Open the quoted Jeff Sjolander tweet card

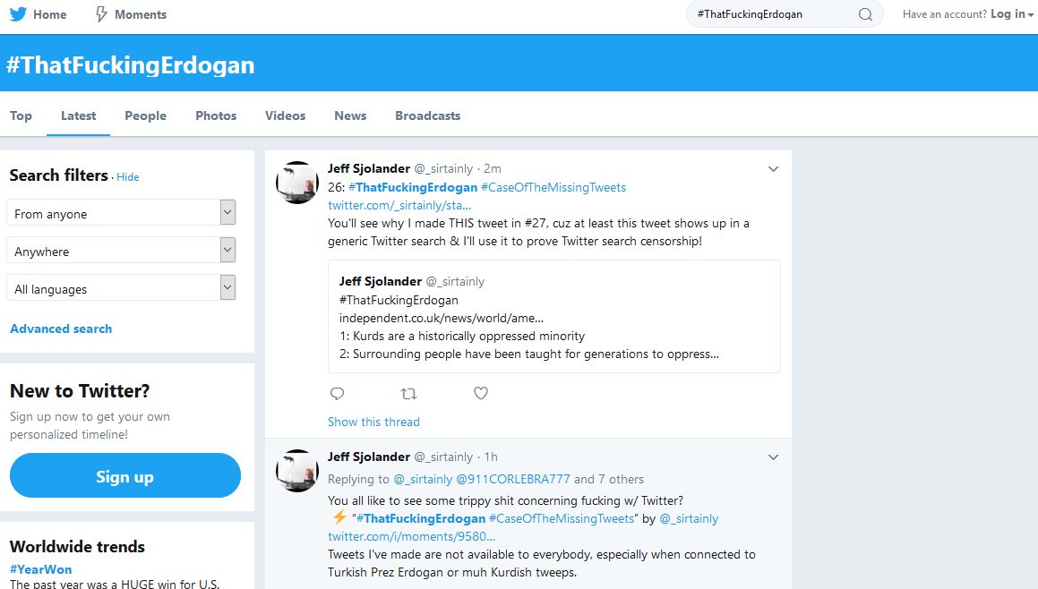point(554,316)
